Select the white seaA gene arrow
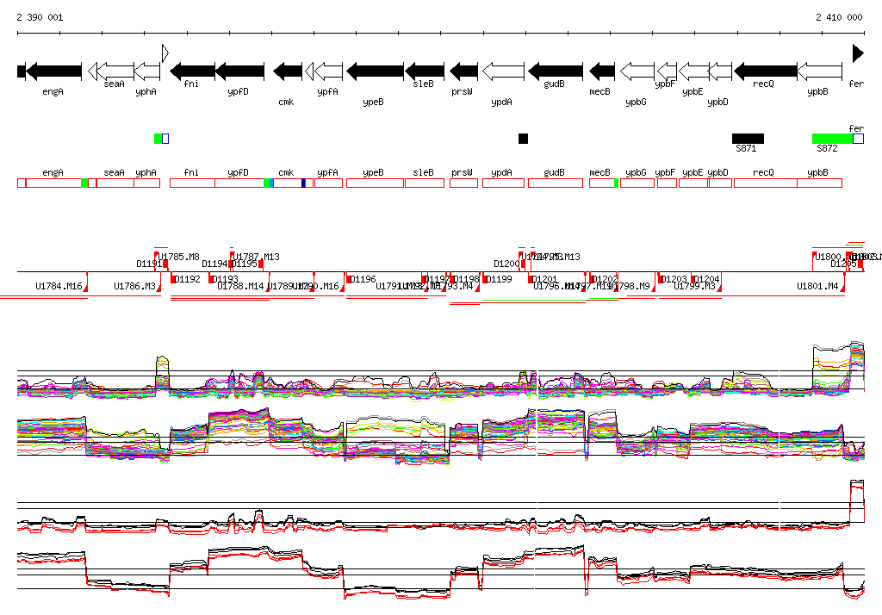Screen dimensions: 882x615 tap(115, 71)
